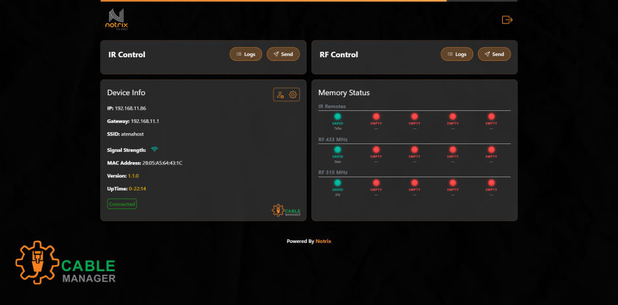The width and height of the screenshot is (618, 305).
Task: Open the gear settings icon in Device Info
Action: point(293,95)
